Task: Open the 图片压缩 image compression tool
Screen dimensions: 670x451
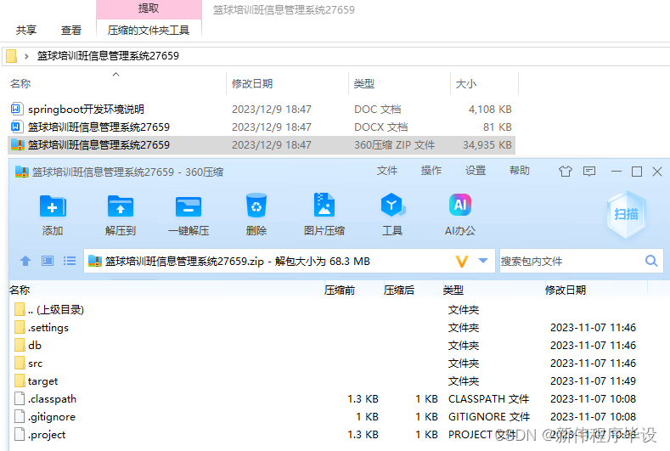Action: [x=324, y=206]
